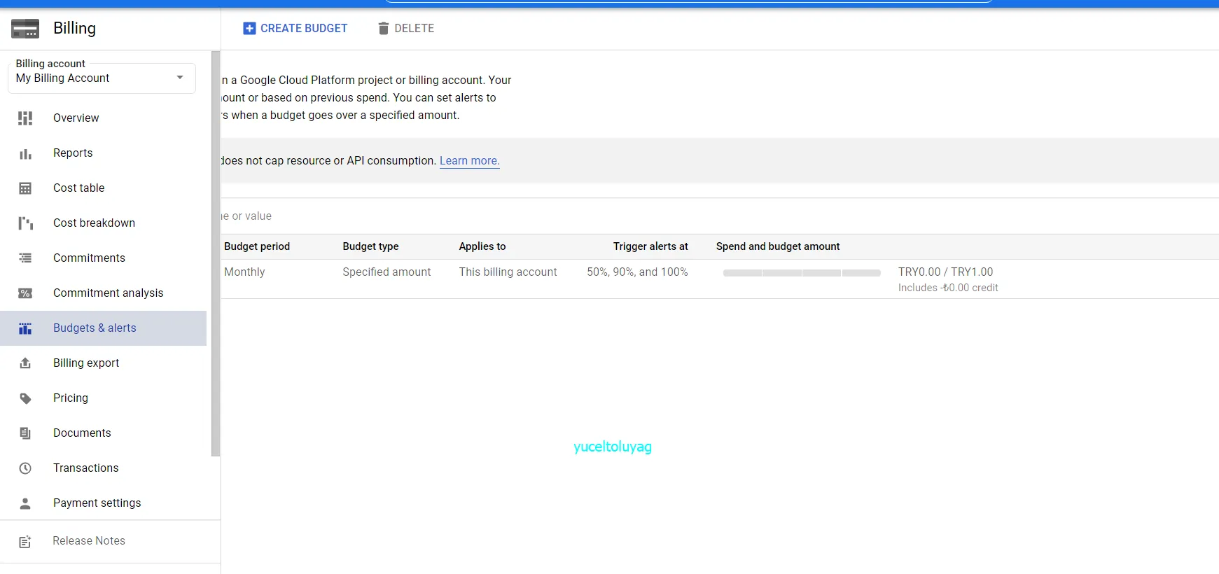
Task: Click the sidebar vertical scrollbar
Action: point(216,253)
